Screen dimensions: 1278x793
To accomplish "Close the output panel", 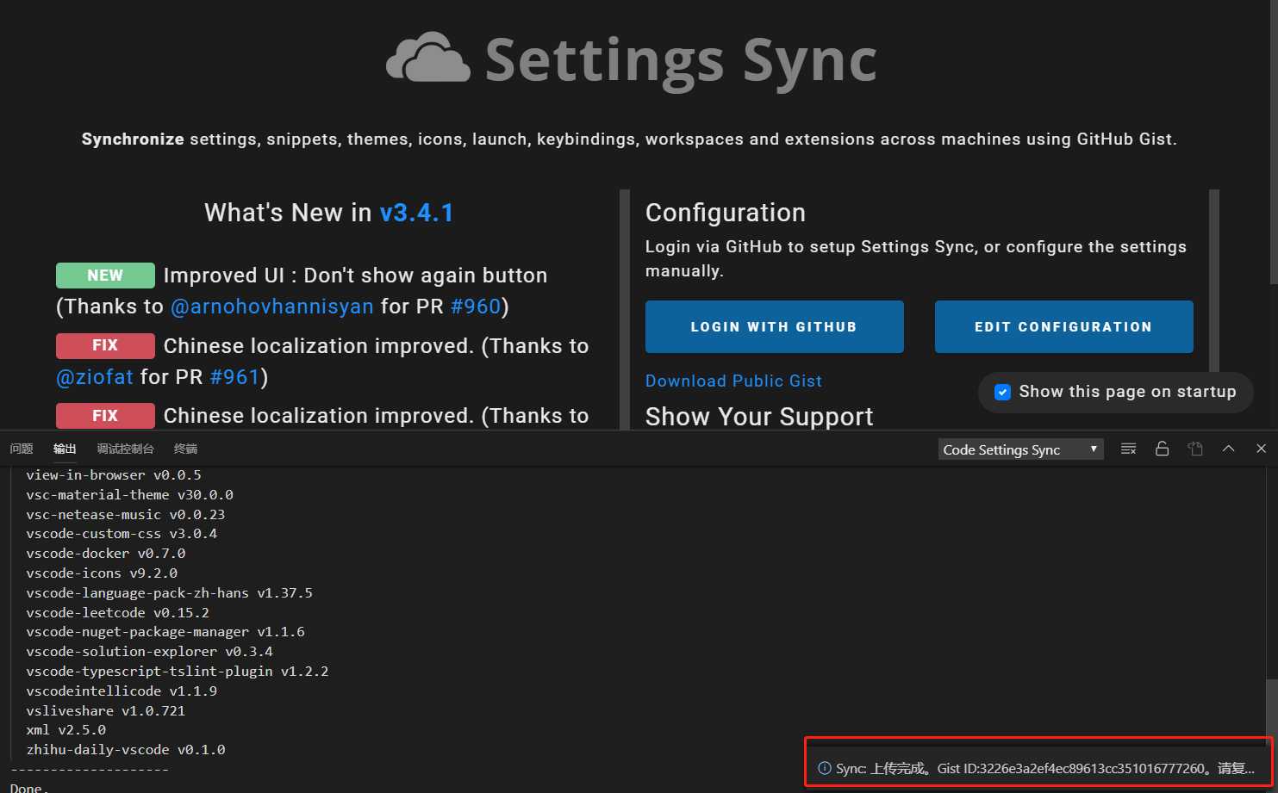I will pyautogui.click(x=1261, y=449).
